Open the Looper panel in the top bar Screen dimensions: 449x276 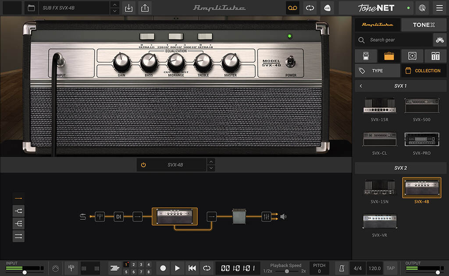pyautogui.click(x=292, y=8)
